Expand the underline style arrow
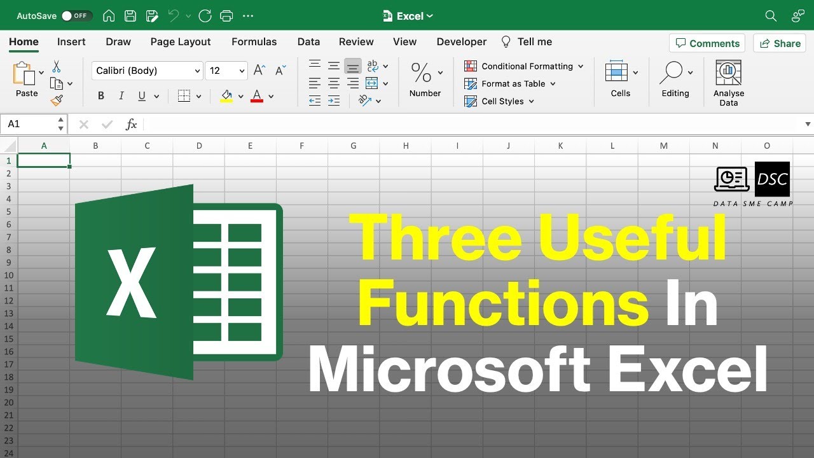 [157, 97]
